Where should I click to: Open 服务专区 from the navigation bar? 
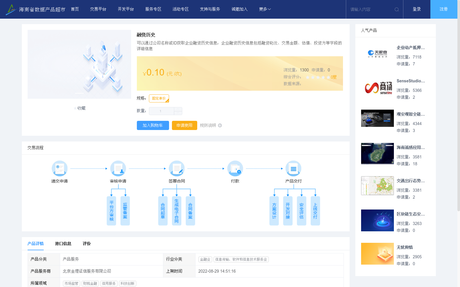[153, 9]
